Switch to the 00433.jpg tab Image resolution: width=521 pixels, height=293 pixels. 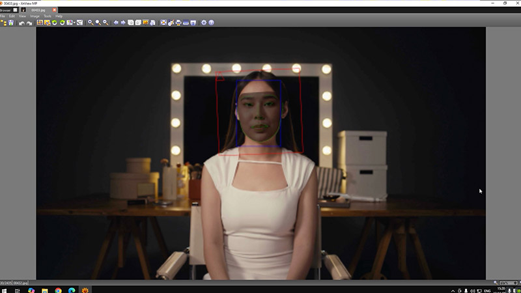[38, 10]
